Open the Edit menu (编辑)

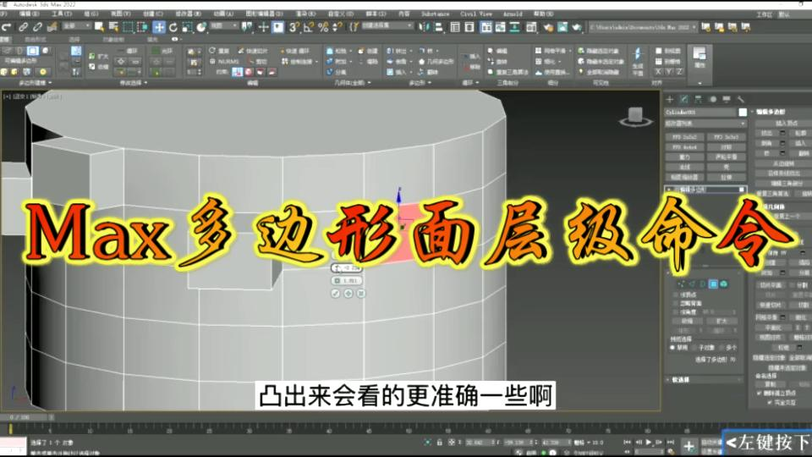29,14
